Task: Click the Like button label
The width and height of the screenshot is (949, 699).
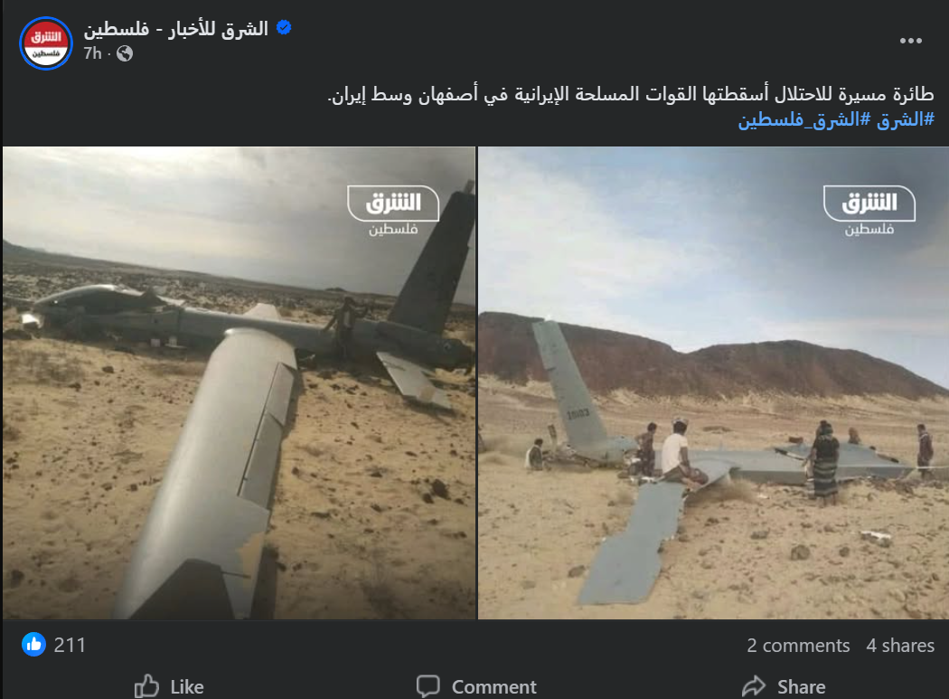Action: pyautogui.click(x=187, y=687)
